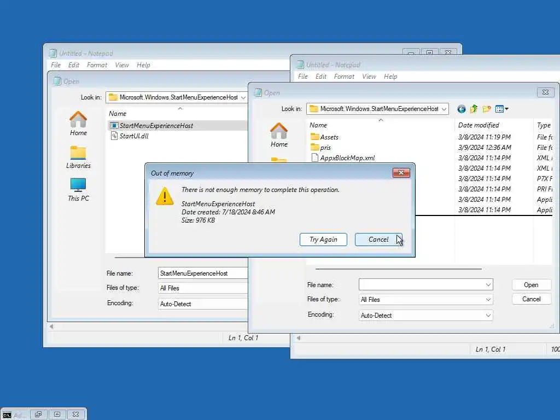560x420 pixels.
Task: Click Create New Folder icon in right Open dialog
Action: (486, 109)
